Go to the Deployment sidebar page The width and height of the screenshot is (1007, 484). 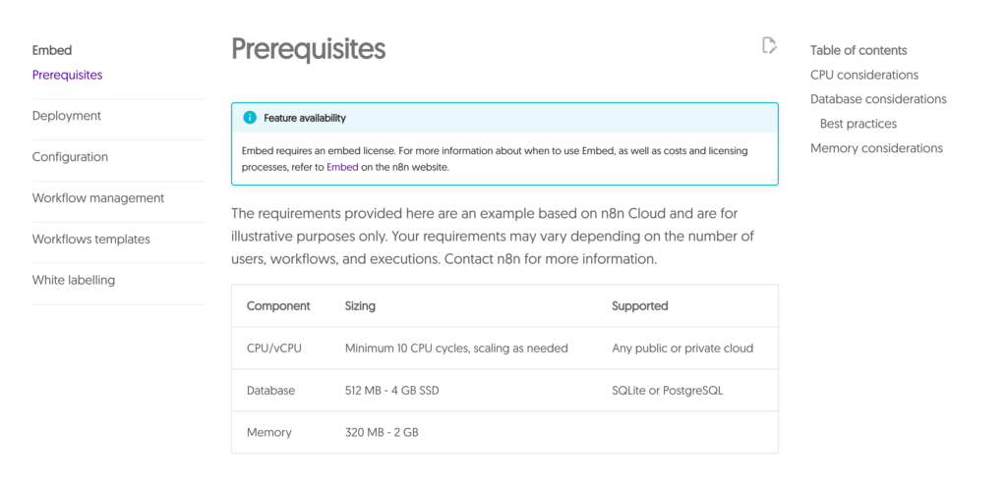click(67, 116)
